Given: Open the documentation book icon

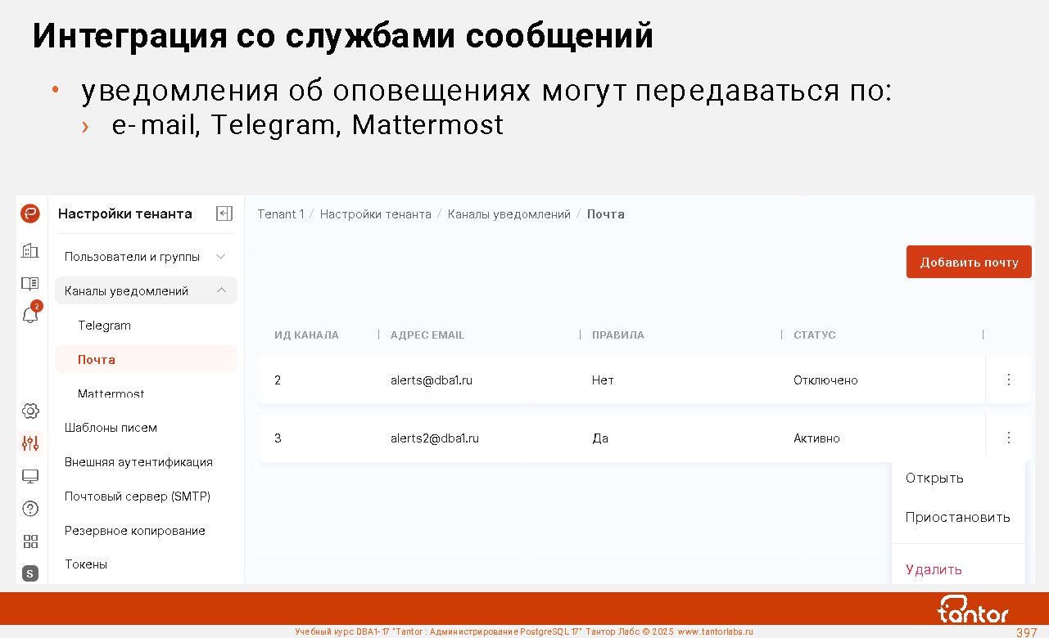Looking at the screenshot, I should [30, 284].
